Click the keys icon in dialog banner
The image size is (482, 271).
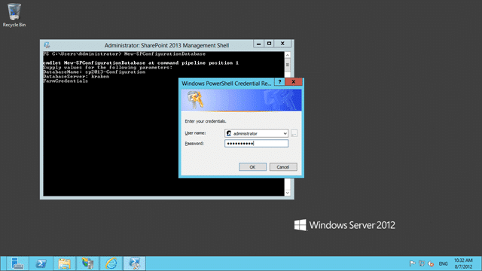pos(196,99)
